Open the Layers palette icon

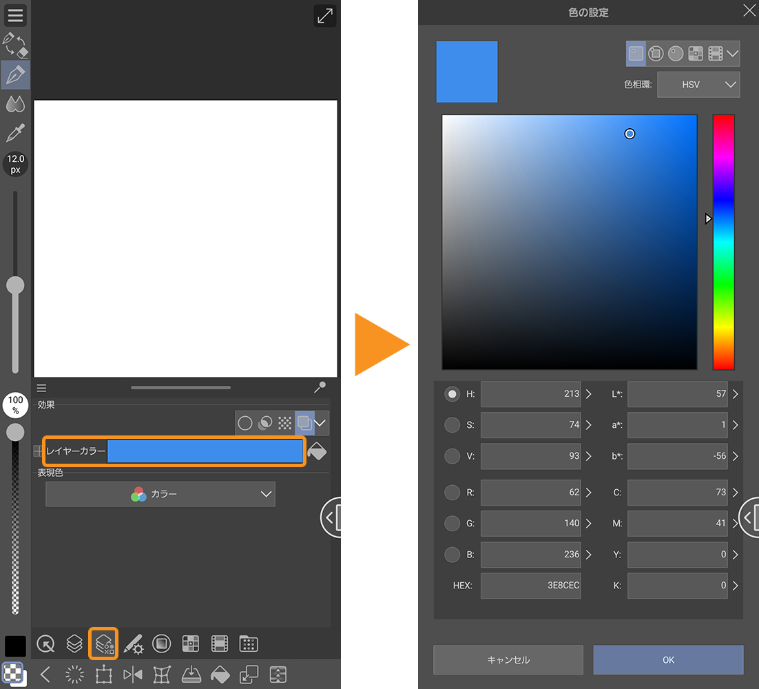74,644
